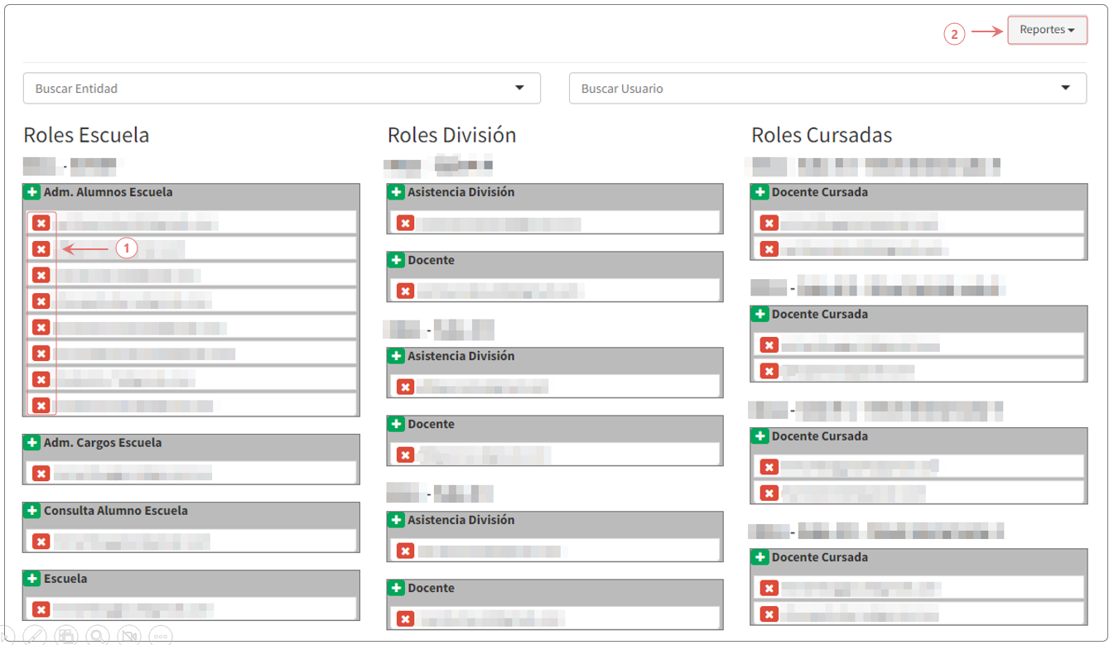1114x645 pixels.
Task: Add user to Adm. Cargos Escuela role
Action: (31, 443)
